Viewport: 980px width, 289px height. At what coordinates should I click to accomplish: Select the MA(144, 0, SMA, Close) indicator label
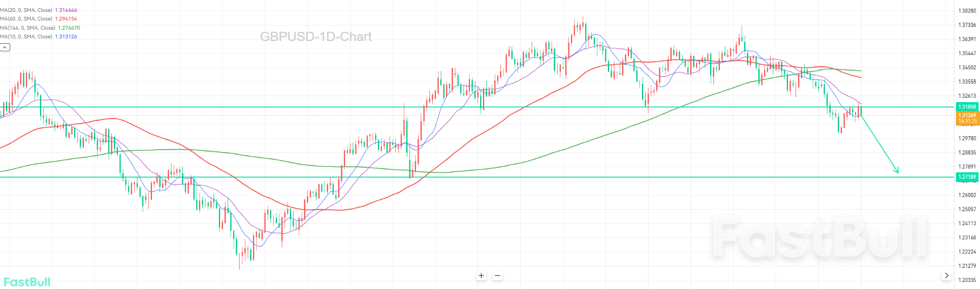(x=28, y=28)
